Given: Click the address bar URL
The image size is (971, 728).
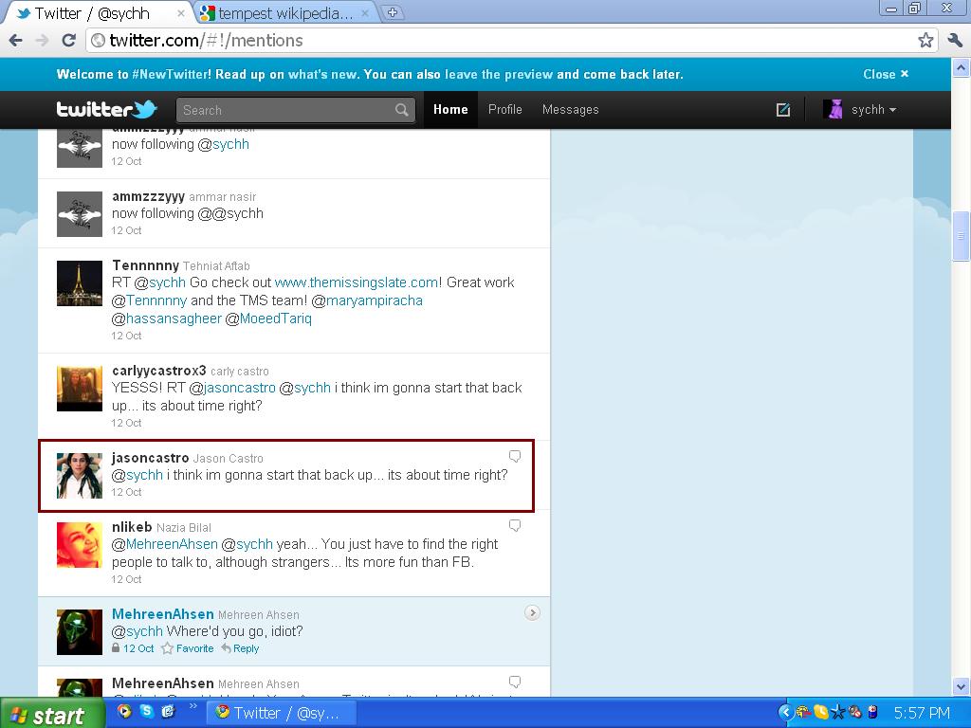Looking at the screenshot, I should point(206,40).
